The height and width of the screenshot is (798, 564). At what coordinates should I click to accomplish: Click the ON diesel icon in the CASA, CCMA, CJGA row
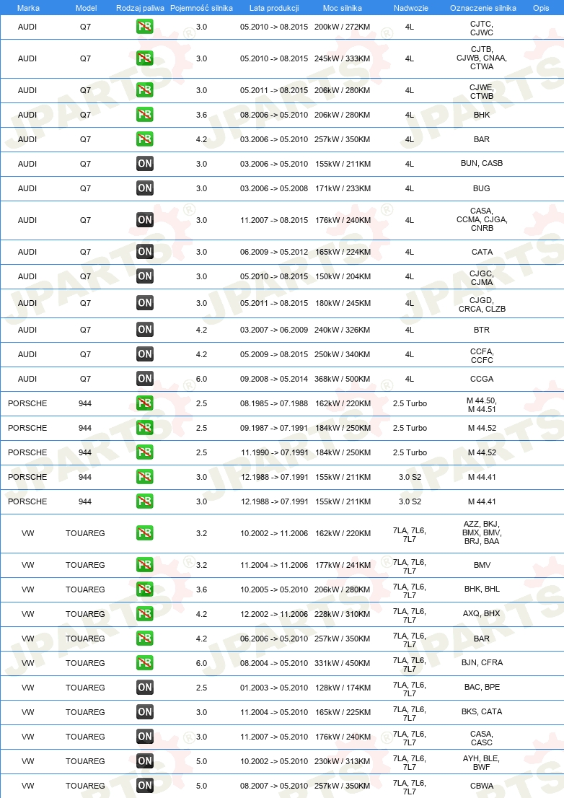(145, 220)
